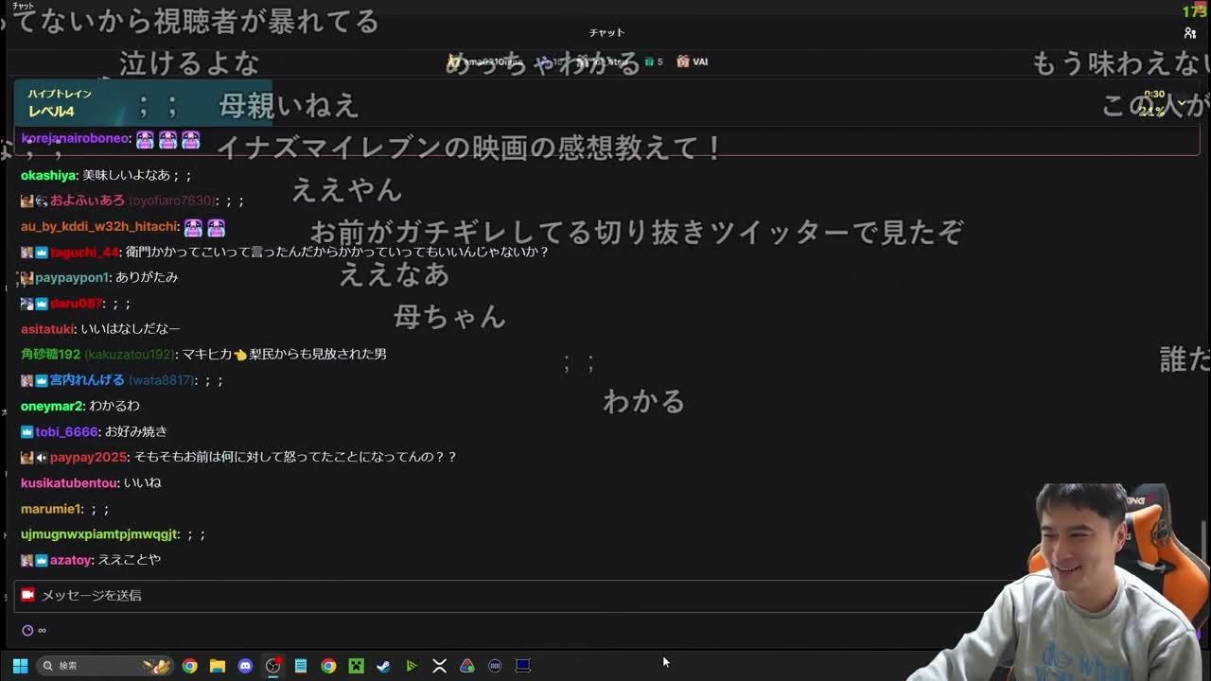Select message text いいはなしだなー
This screenshot has width=1211, height=681.
(x=131, y=329)
